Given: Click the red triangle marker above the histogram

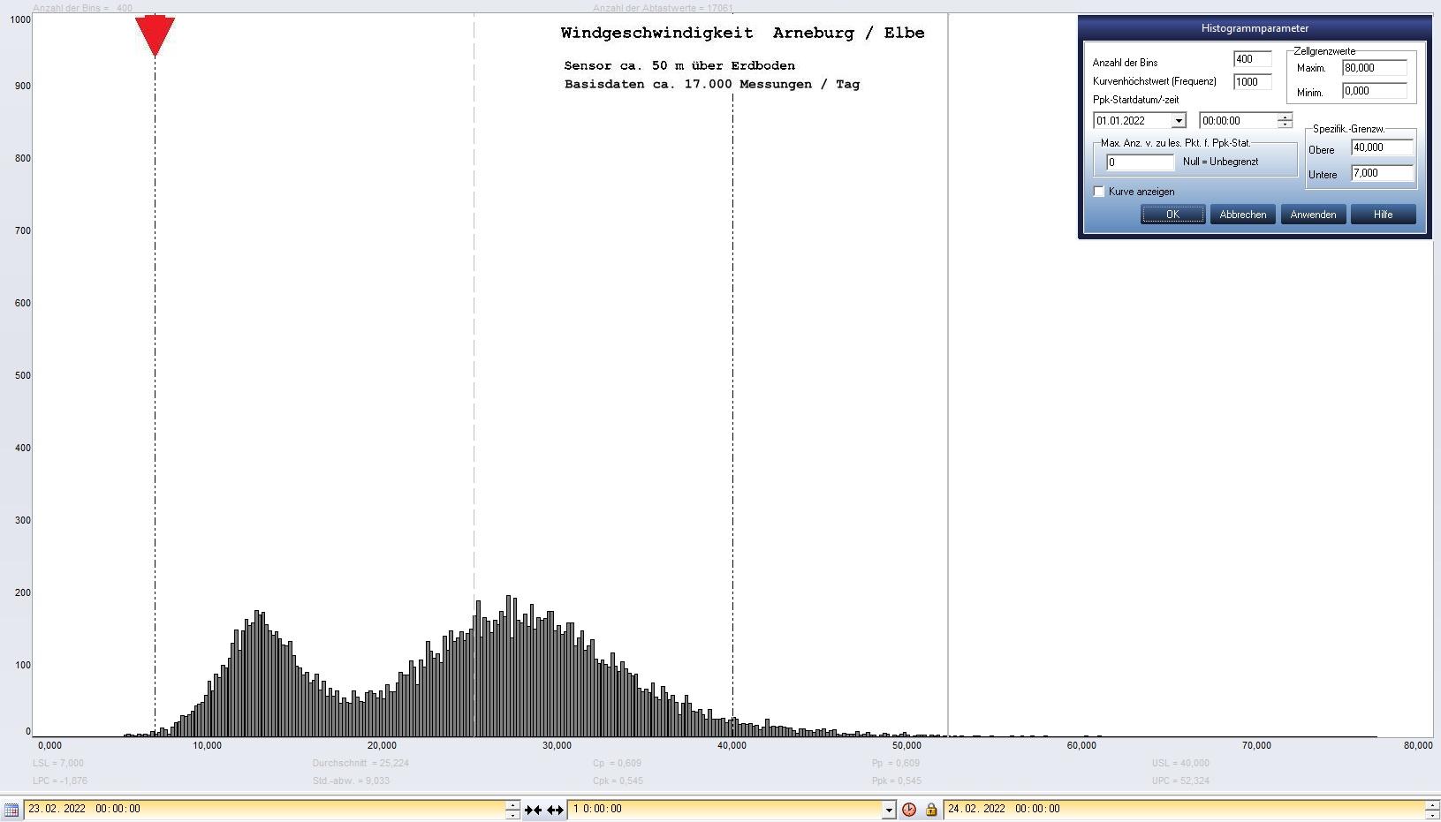Looking at the screenshot, I should 155,34.
